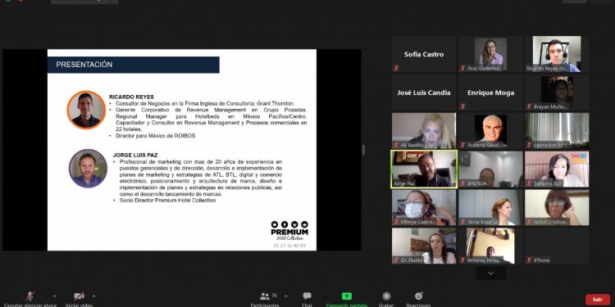
Task: Open the Participantes panel
Action: tap(265, 299)
